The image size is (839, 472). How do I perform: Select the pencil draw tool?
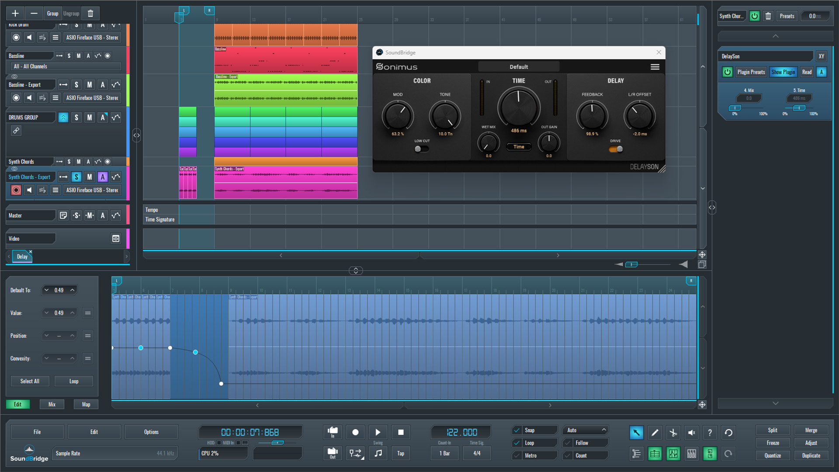pyautogui.click(x=655, y=433)
